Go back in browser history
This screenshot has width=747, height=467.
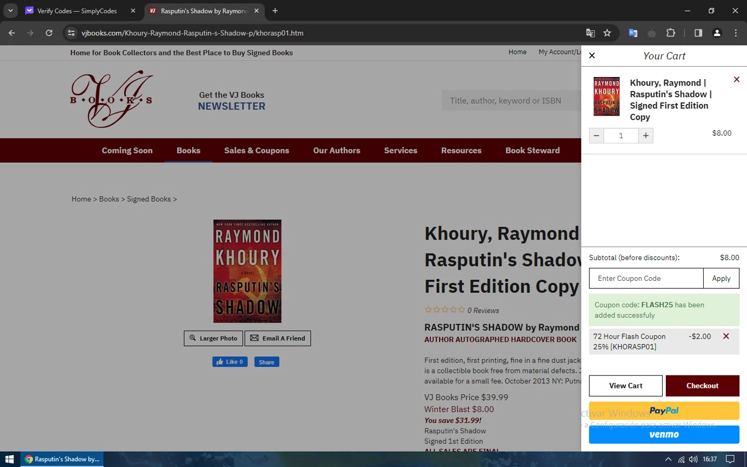tap(12, 33)
